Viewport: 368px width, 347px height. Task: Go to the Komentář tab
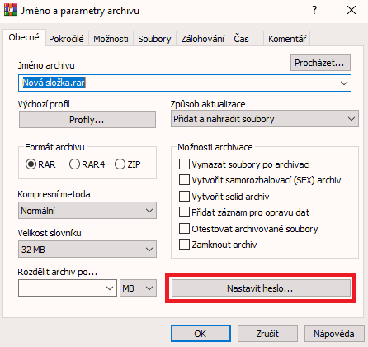click(287, 39)
